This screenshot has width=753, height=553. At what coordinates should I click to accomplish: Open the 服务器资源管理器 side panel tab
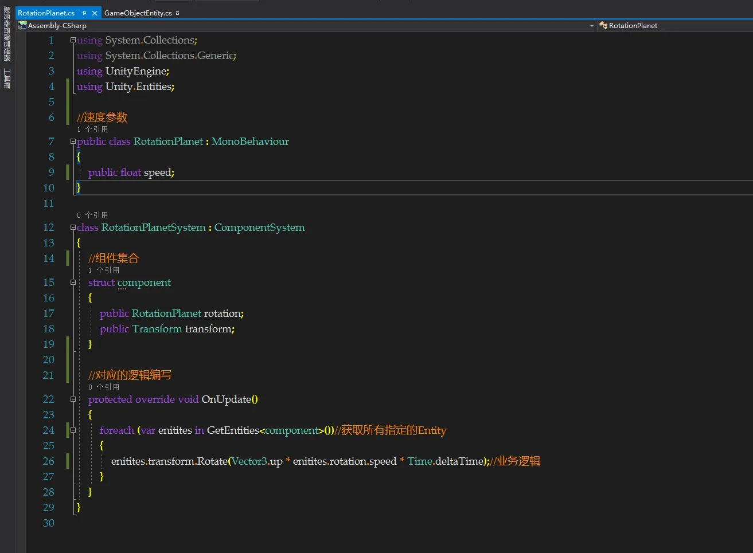click(x=7, y=34)
